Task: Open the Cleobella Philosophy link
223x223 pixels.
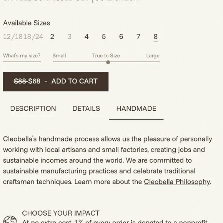Action: pyautogui.click(x=177, y=182)
